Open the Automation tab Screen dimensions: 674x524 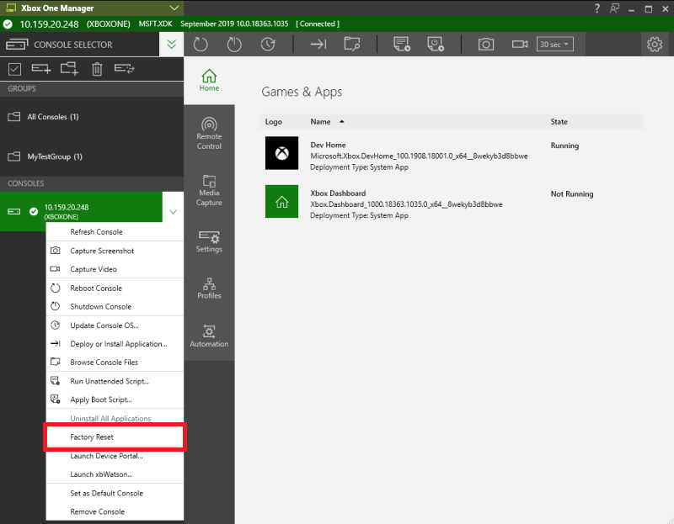209,336
